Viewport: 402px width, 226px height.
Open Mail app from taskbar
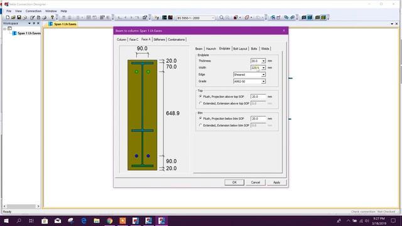click(58, 220)
